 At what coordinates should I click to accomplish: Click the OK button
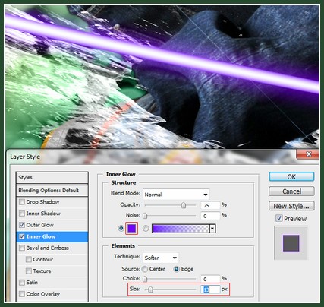(x=291, y=177)
